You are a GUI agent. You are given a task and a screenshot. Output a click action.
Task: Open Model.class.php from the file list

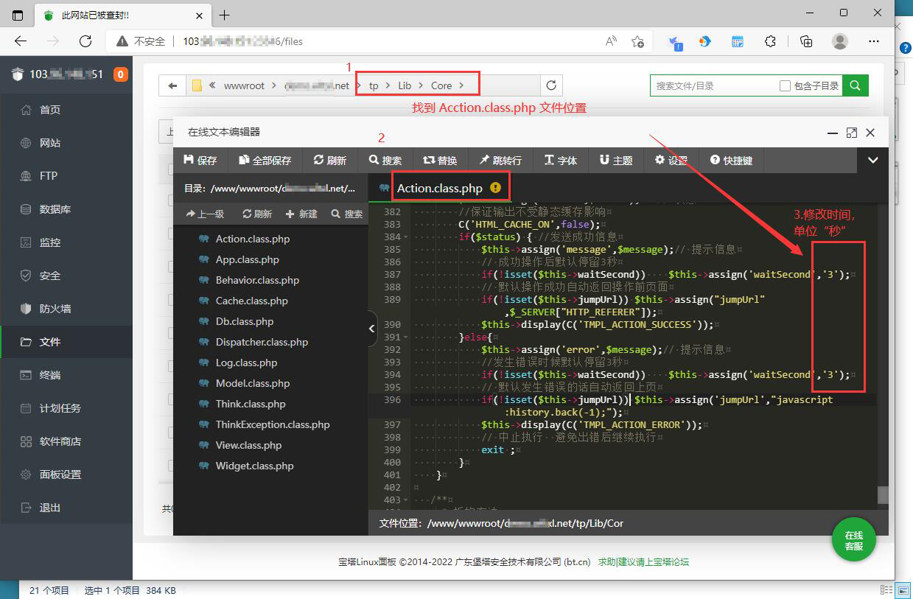coord(253,383)
